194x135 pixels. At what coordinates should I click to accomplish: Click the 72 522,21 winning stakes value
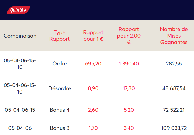click(174, 110)
